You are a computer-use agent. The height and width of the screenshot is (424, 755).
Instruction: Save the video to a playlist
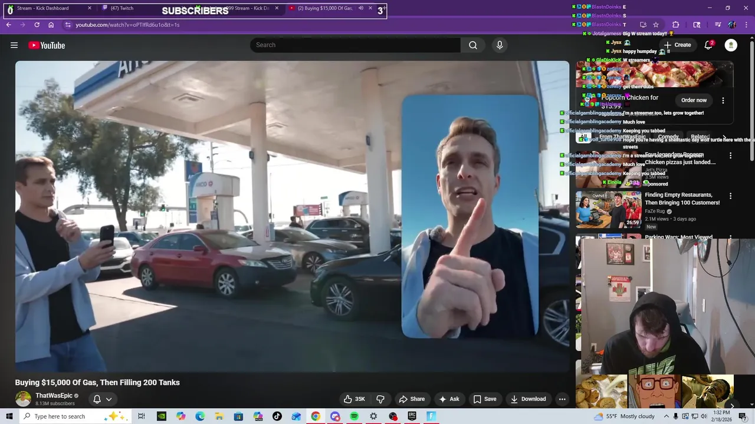[x=484, y=399]
